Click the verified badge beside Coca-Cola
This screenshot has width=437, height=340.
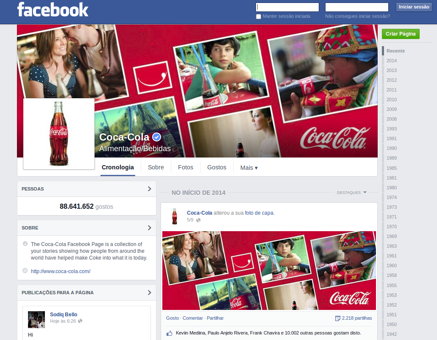(x=157, y=137)
